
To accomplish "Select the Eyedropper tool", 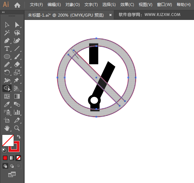I will 7,105.
